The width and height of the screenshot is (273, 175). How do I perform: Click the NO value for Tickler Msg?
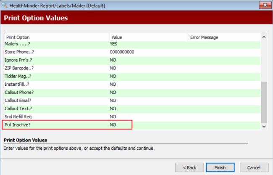(113, 76)
